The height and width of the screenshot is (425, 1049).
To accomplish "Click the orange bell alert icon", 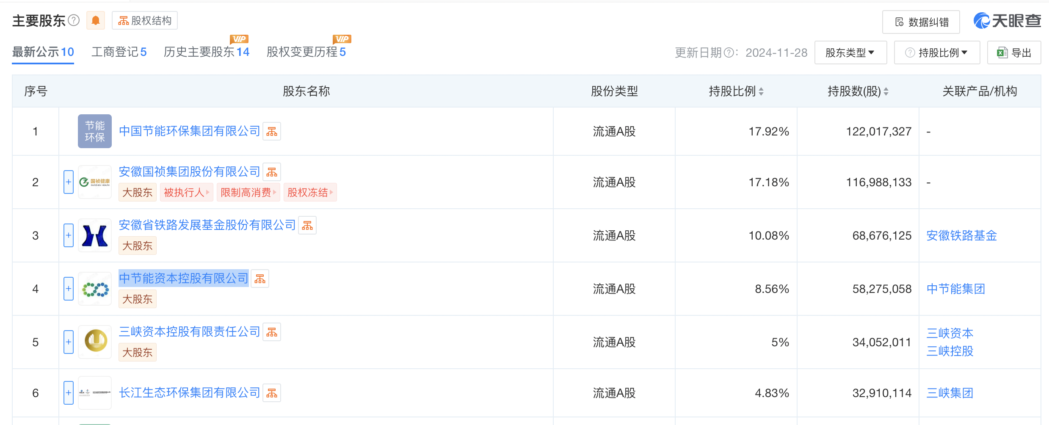I will 96,20.
